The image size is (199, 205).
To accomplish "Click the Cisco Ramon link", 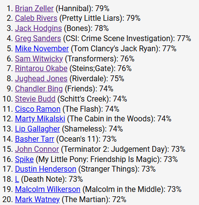I will [x=38, y=109].
